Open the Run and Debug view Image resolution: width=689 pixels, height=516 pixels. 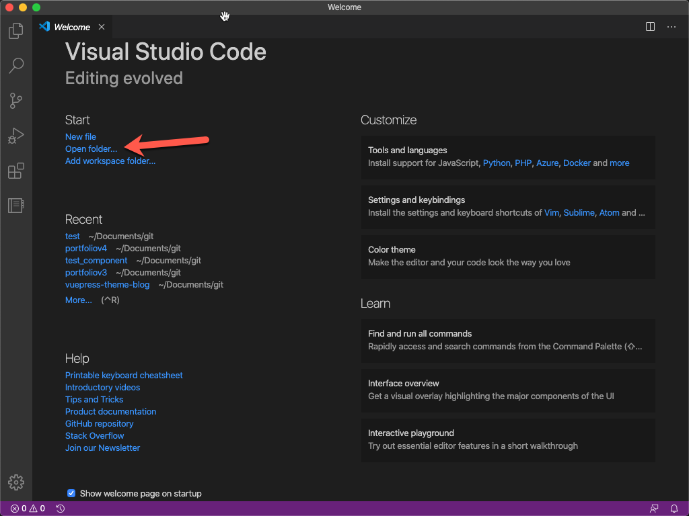point(16,136)
